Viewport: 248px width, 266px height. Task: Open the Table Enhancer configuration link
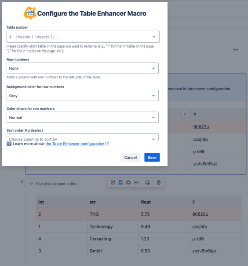(75, 144)
